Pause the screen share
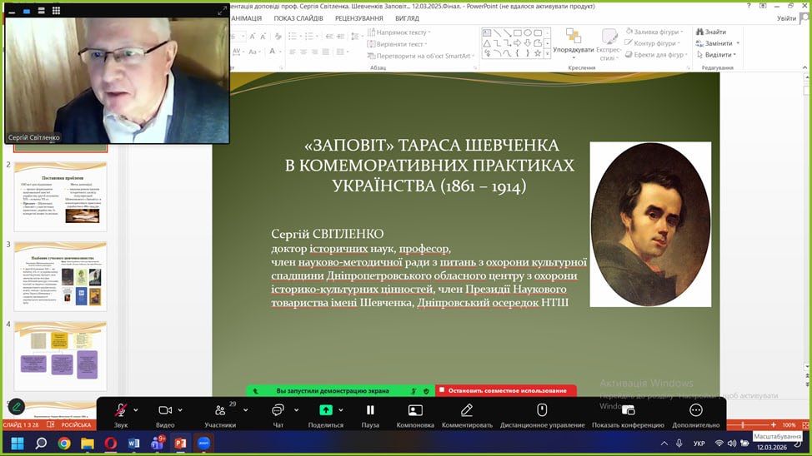Viewport: 812px width, 456px height. pos(370,411)
